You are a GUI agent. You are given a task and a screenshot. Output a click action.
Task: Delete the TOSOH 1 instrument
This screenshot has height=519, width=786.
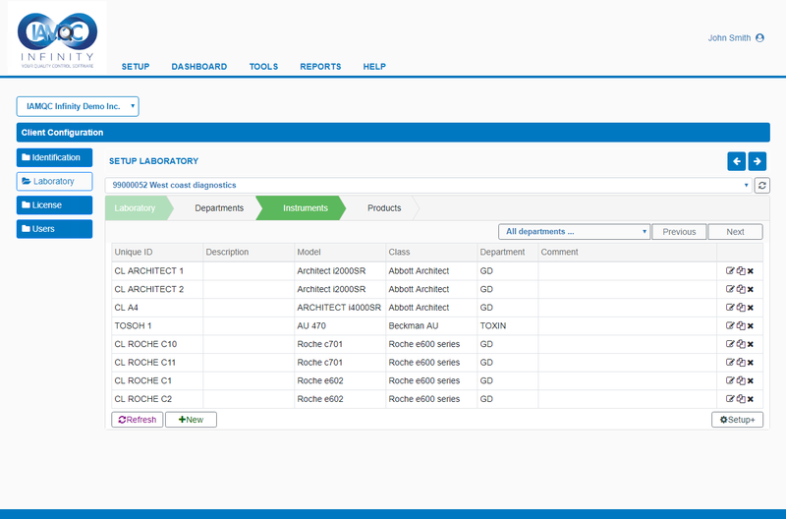click(751, 326)
